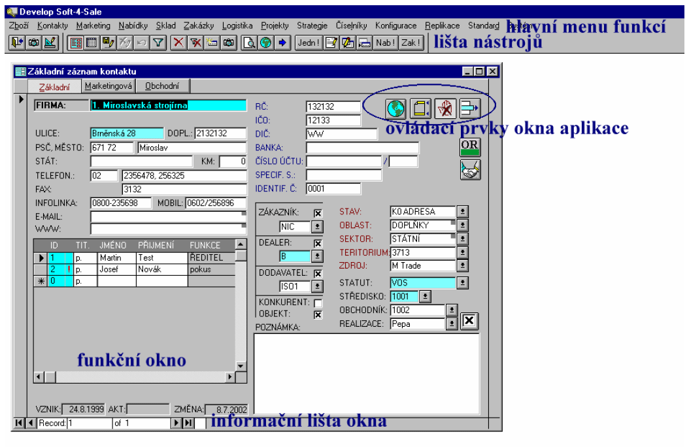This screenshot has height=447, width=689.
Task: Switch to form view using the toolbar icon
Action: coord(76,43)
